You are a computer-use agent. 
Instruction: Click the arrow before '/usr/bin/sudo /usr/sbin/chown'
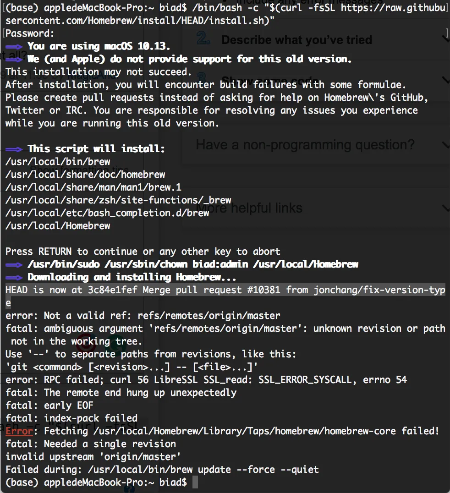pyautogui.click(x=14, y=265)
